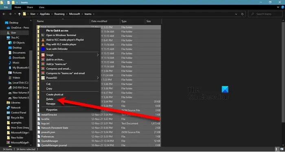Open the File tab
Screen dimensions: 285x152
pyautogui.click(x=6, y=7)
